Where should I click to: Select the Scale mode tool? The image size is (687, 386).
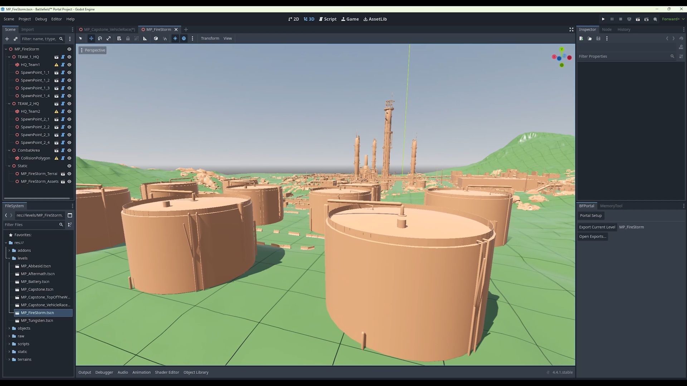pos(109,38)
